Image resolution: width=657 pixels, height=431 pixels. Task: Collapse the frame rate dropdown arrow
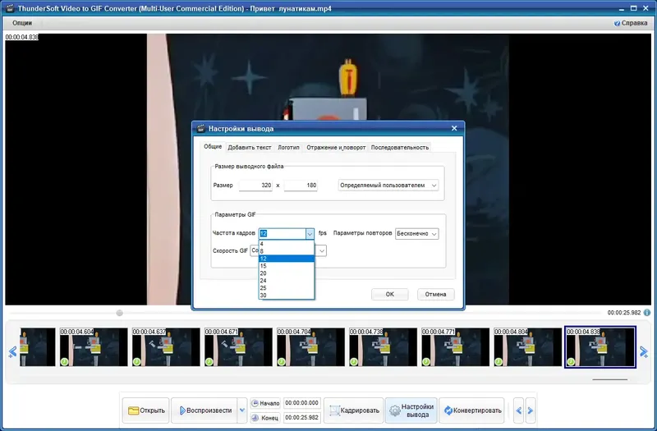[310, 234]
